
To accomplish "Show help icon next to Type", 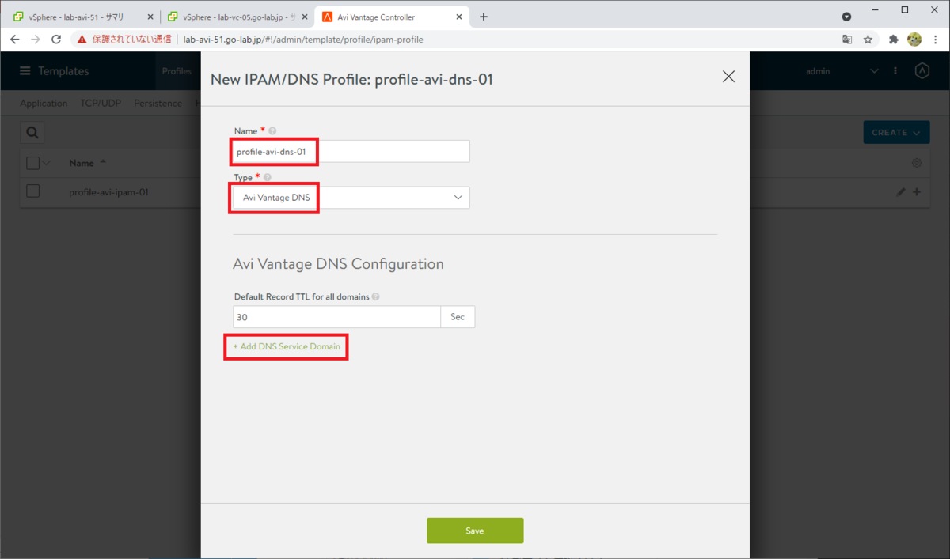I will point(267,177).
